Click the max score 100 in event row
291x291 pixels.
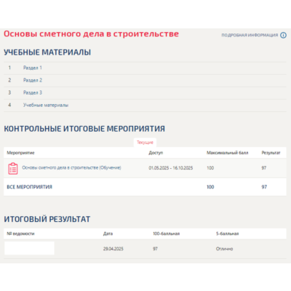(x=210, y=168)
